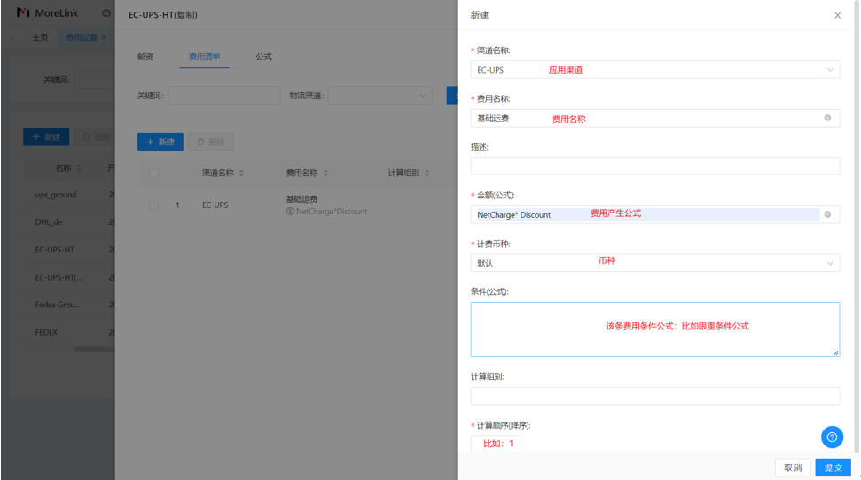The width and height of the screenshot is (861, 480).
Task: Tick the select-all checkbox in table header
Action: click(153, 173)
